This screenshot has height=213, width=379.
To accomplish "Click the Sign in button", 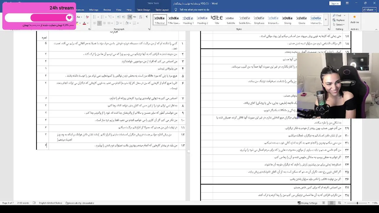I will [335, 3].
